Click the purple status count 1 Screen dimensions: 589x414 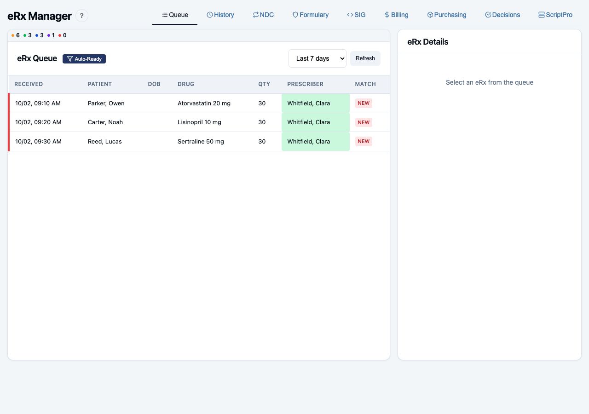pos(51,35)
